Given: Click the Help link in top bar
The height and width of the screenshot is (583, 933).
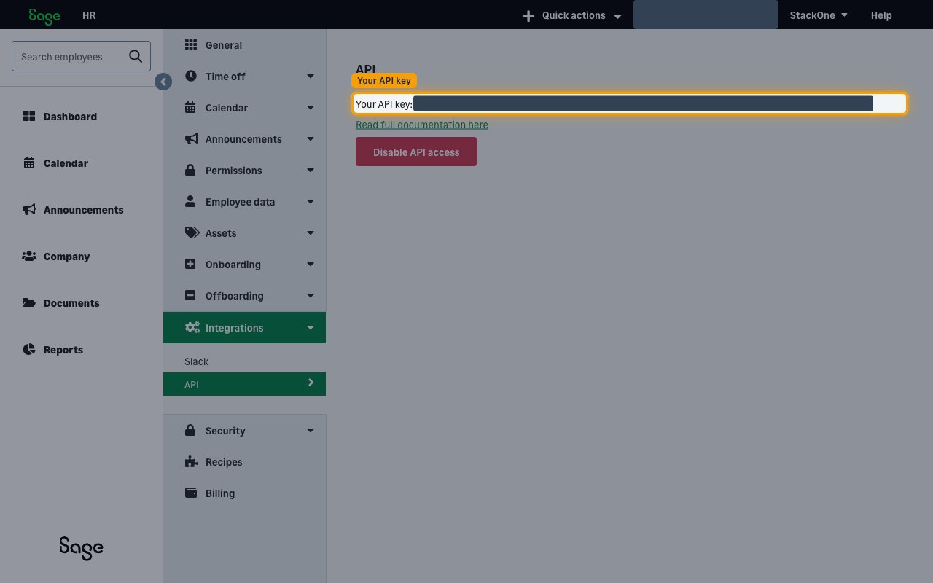Looking at the screenshot, I should pyautogui.click(x=881, y=15).
